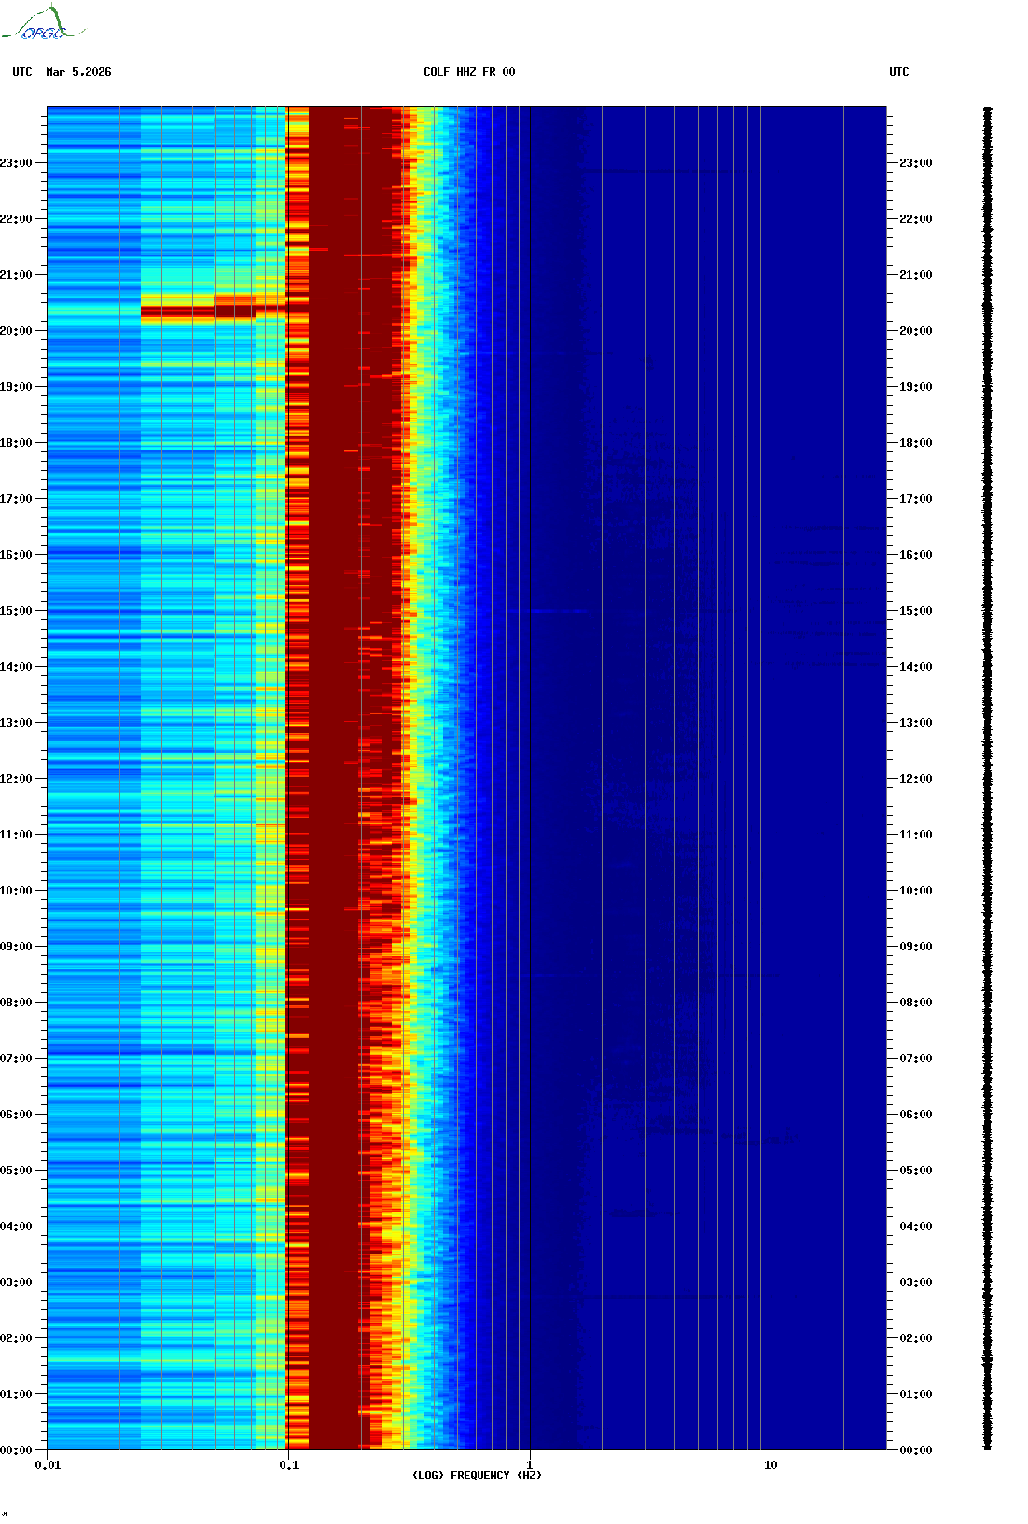Click the 02:00 label on right axis
Image resolution: width=1028 pixels, height=1524 pixels.
[x=916, y=1338]
